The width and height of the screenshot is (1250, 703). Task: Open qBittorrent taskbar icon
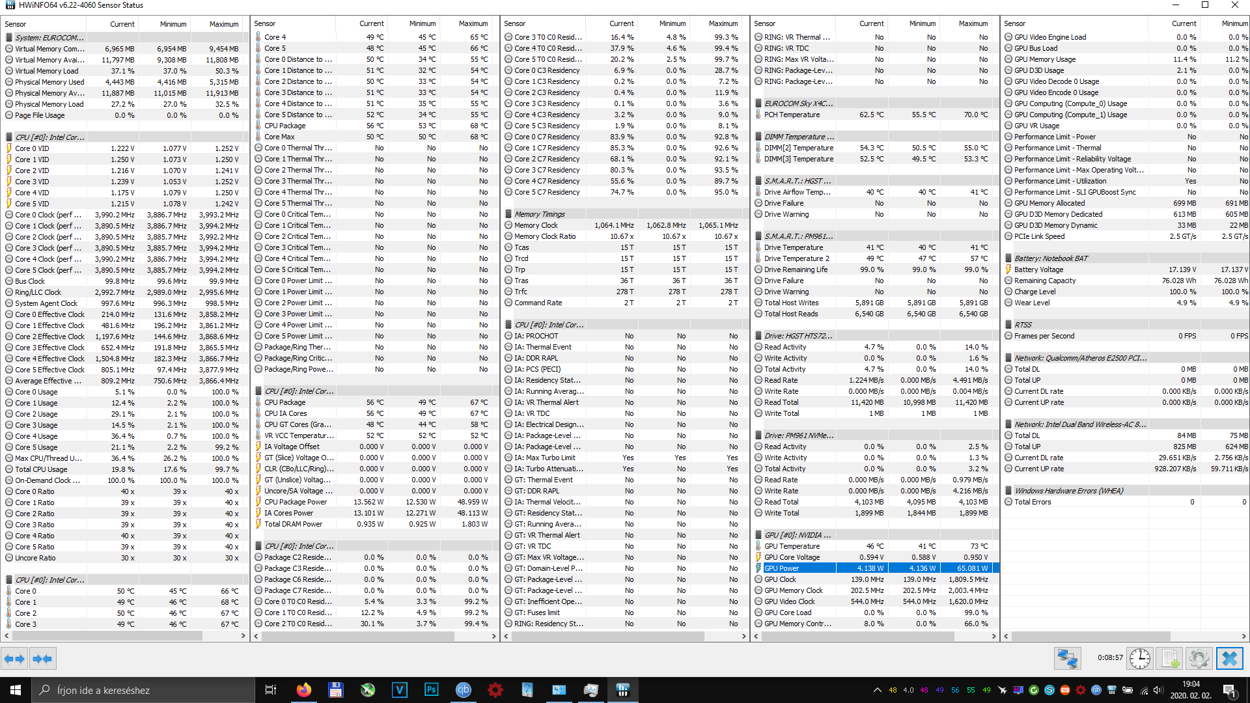[x=463, y=690]
